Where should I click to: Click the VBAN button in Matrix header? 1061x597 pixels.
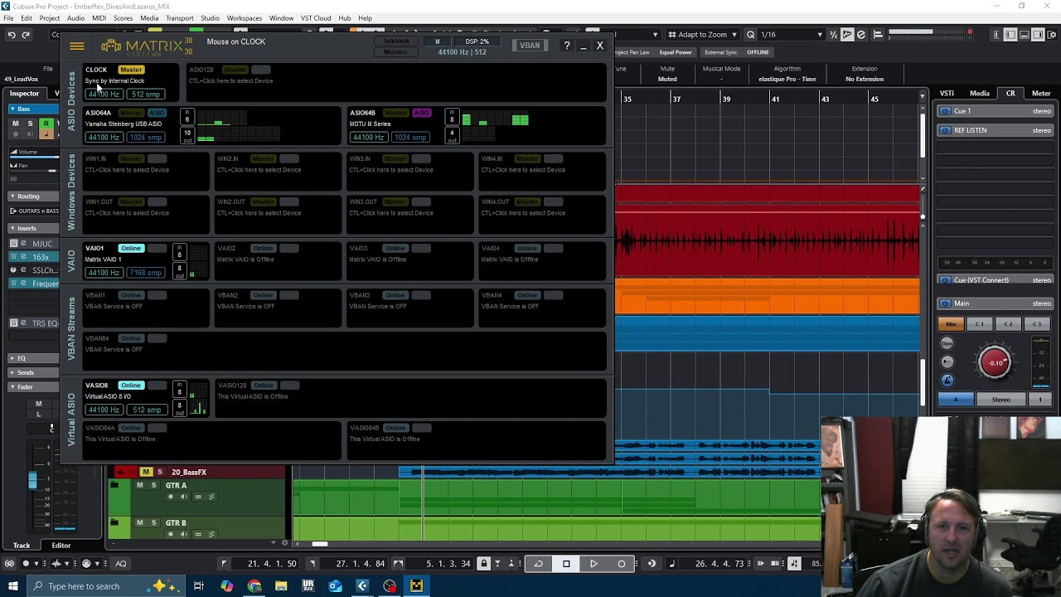[530, 46]
